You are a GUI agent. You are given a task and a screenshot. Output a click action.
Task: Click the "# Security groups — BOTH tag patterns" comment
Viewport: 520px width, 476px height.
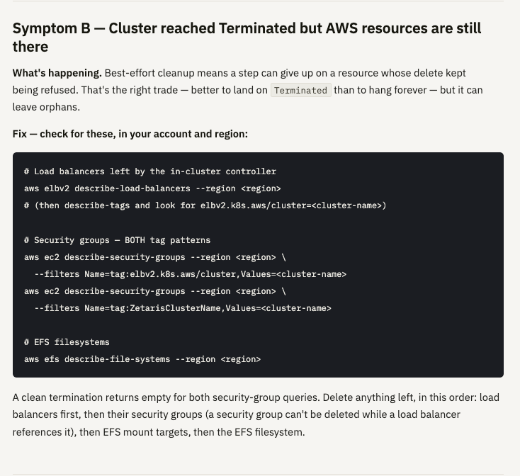click(x=117, y=240)
